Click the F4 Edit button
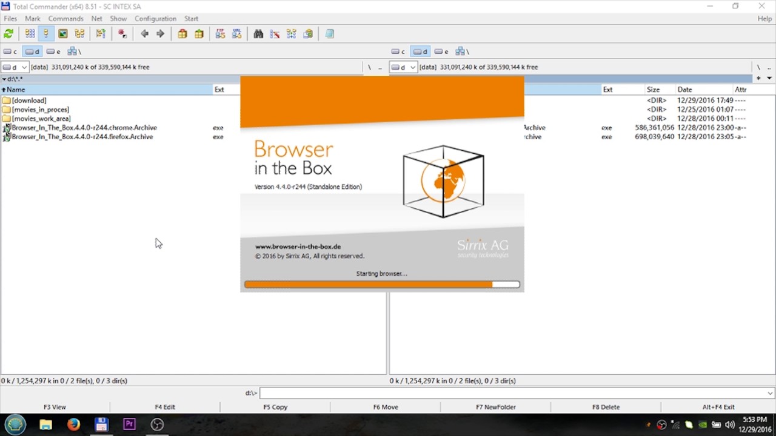Image resolution: width=776 pixels, height=436 pixels. [x=165, y=407]
